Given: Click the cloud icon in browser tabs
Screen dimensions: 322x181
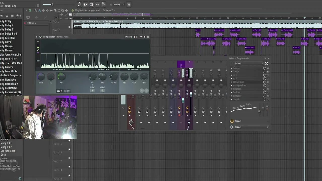Looking at the screenshot, I should click(12, 16).
